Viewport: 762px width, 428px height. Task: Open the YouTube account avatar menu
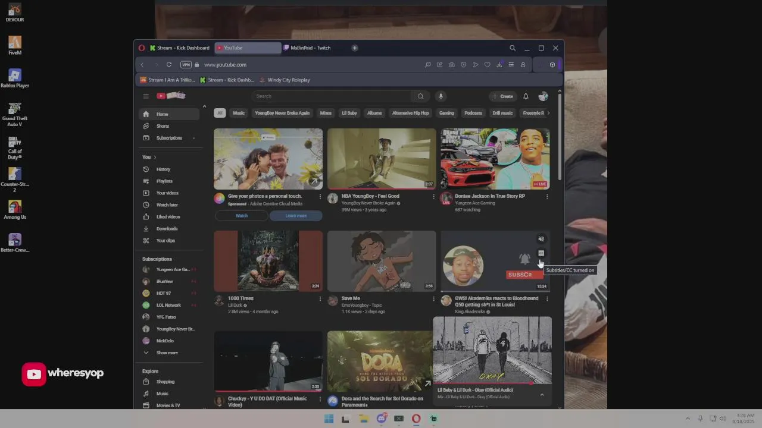pos(543,96)
